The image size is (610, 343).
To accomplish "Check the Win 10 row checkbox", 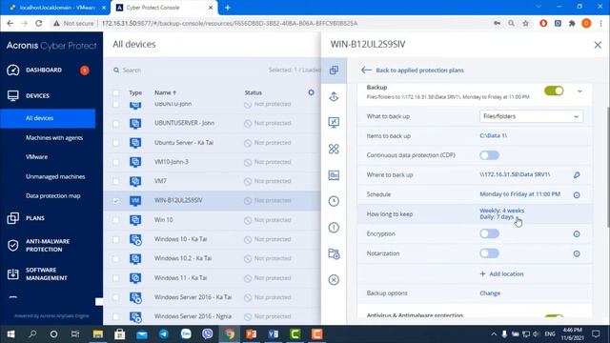I will pyautogui.click(x=116, y=220).
